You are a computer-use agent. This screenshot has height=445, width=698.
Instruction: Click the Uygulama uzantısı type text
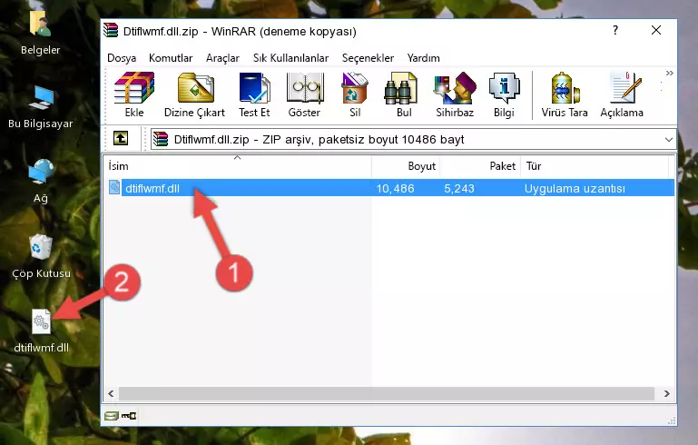point(575,188)
